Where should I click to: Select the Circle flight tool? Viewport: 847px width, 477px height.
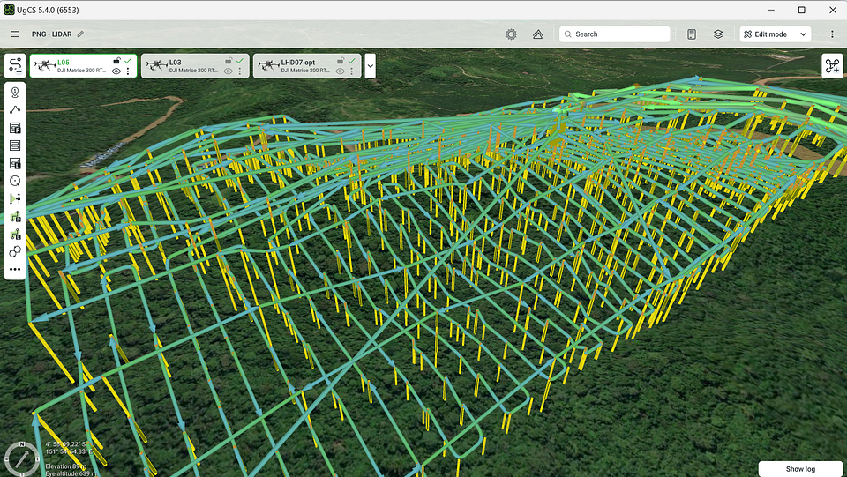click(x=15, y=181)
